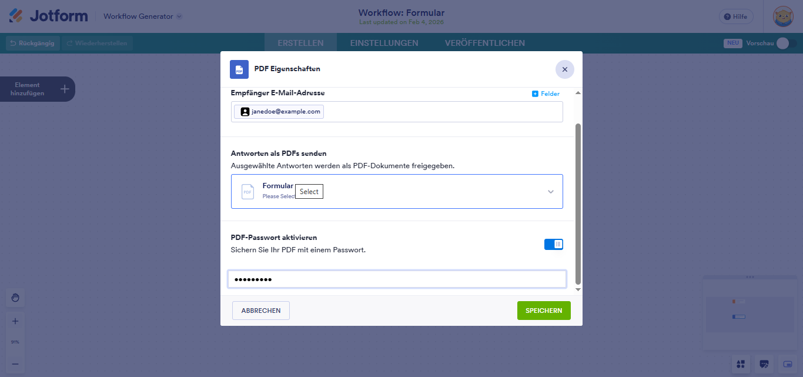Click ABBRECHEN to cancel changes

260,310
